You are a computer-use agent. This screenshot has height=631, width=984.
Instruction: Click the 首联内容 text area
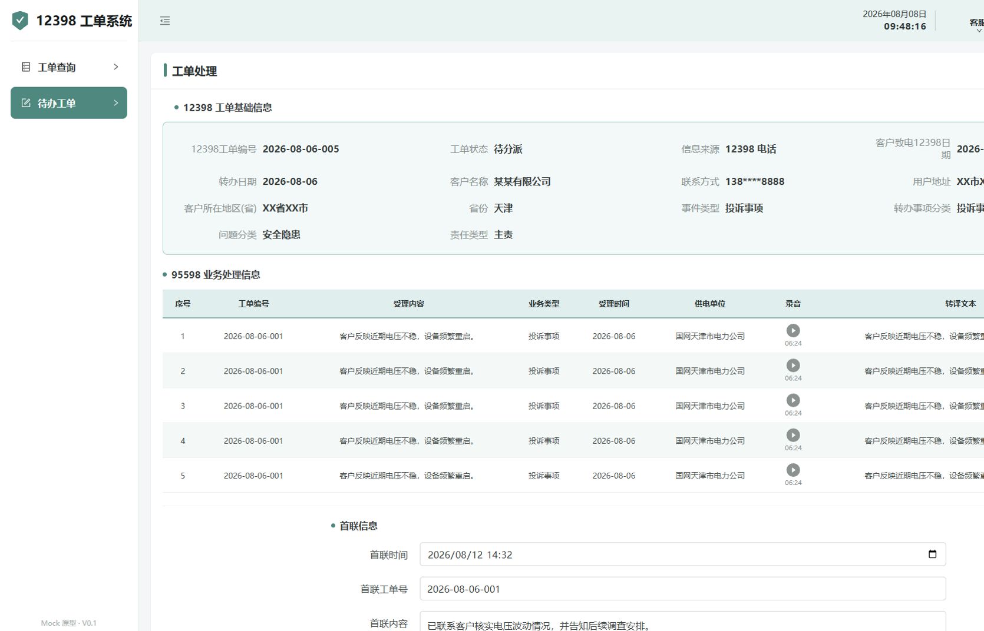tap(683, 622)
